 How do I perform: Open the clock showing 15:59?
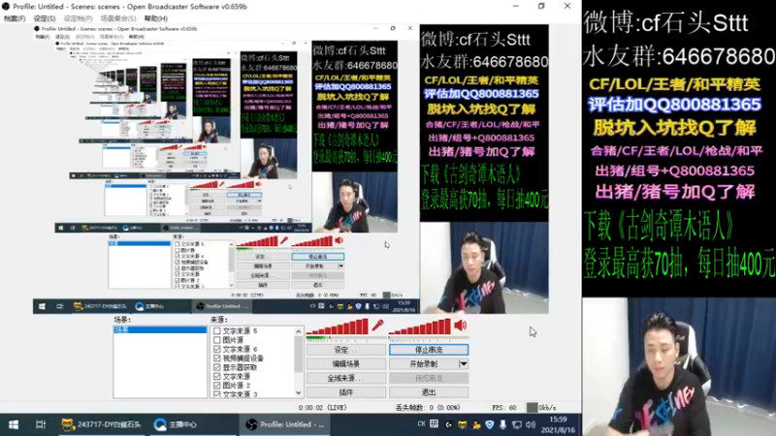pos(559,424)
